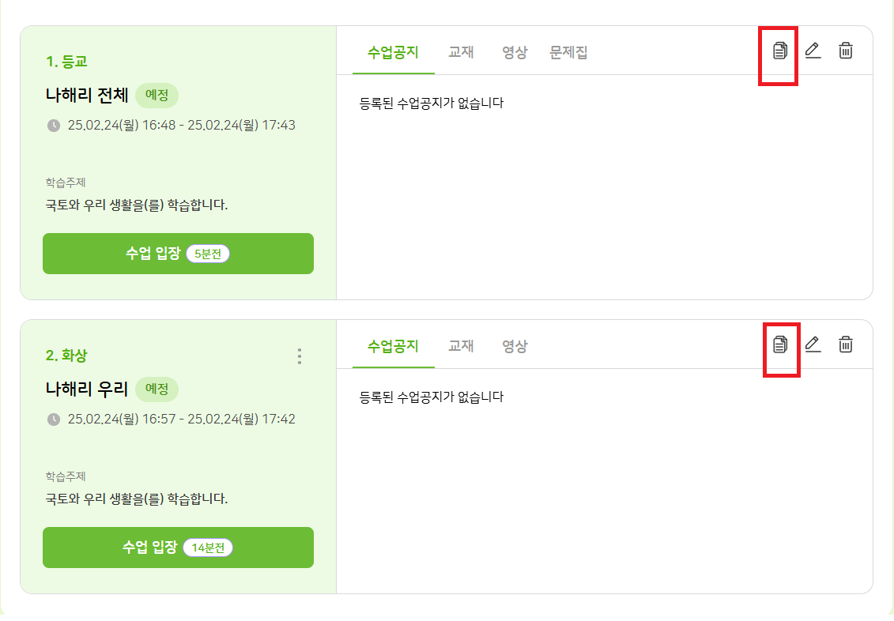This screenshot has height=621, width=894.
Task: Open 영상 tab in 등교 class
Action: click(515, 53)
